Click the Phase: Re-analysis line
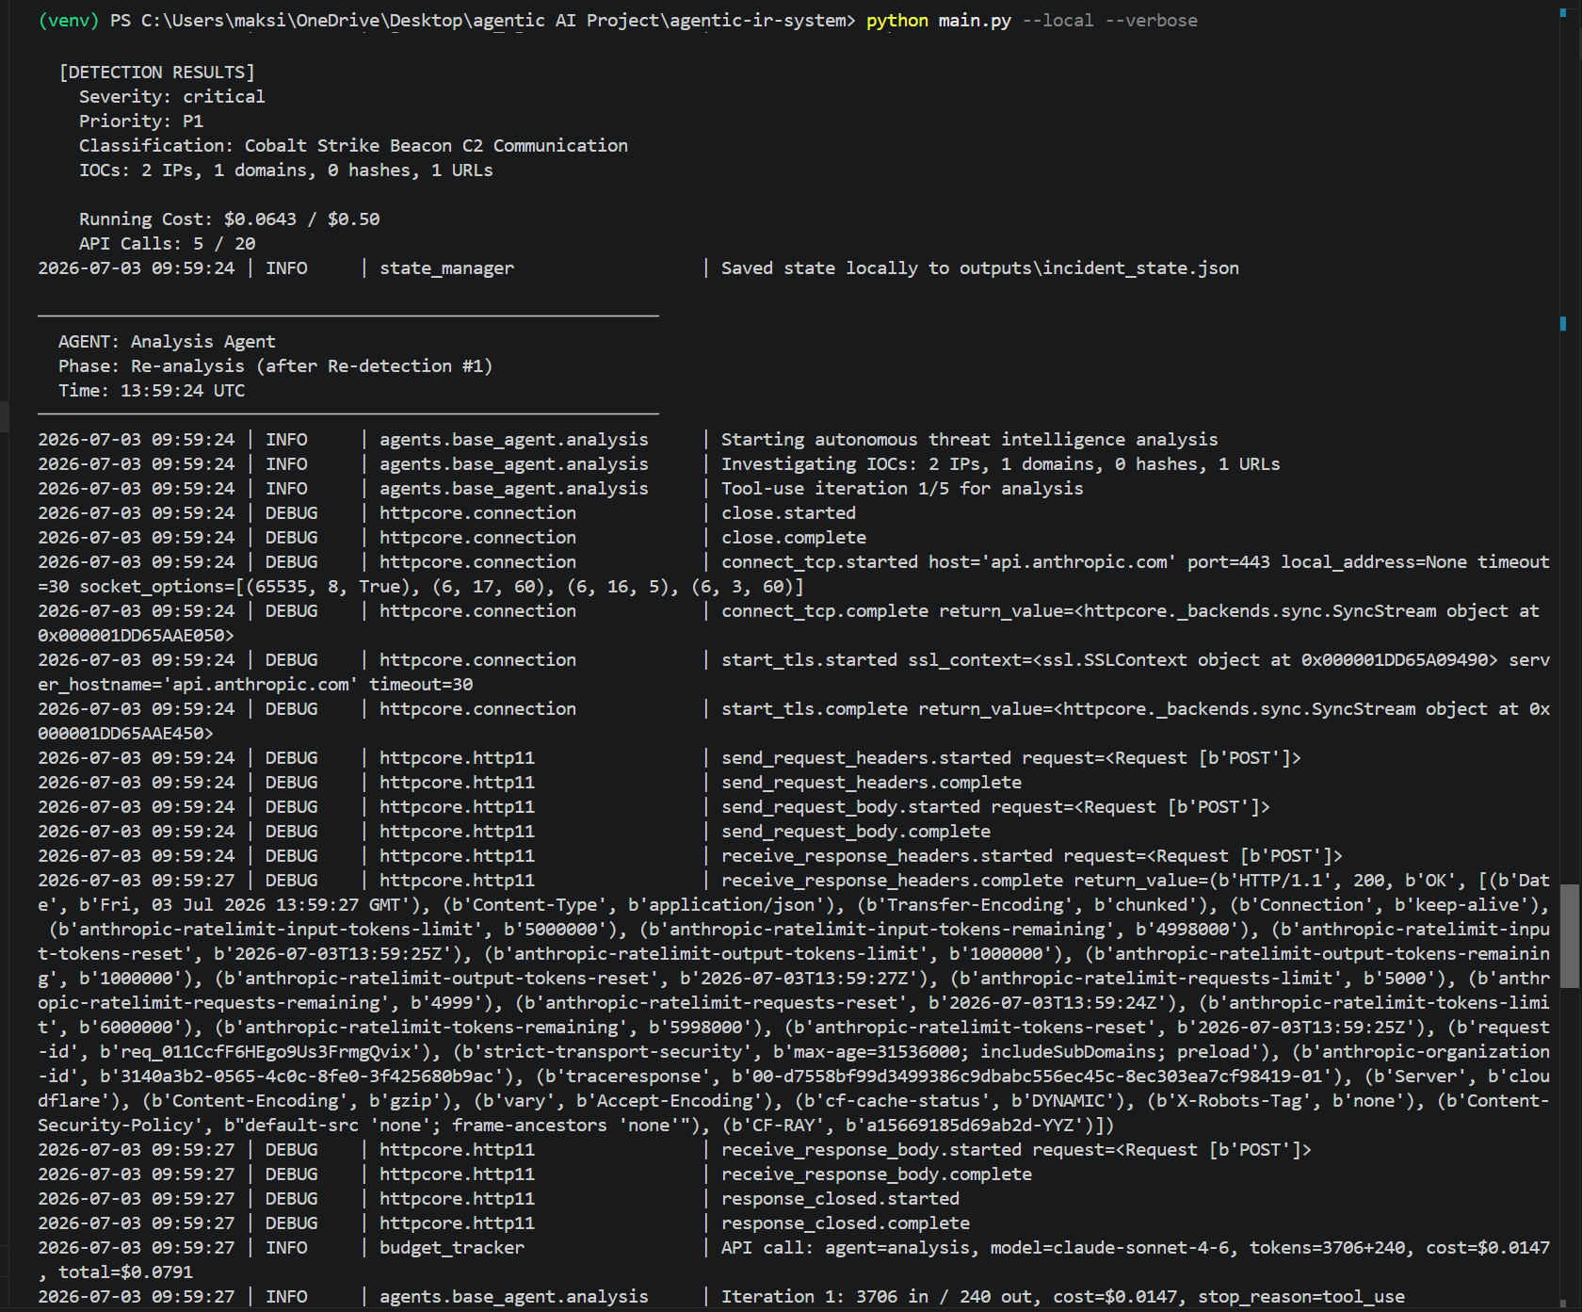 click(x=276, y=366)
